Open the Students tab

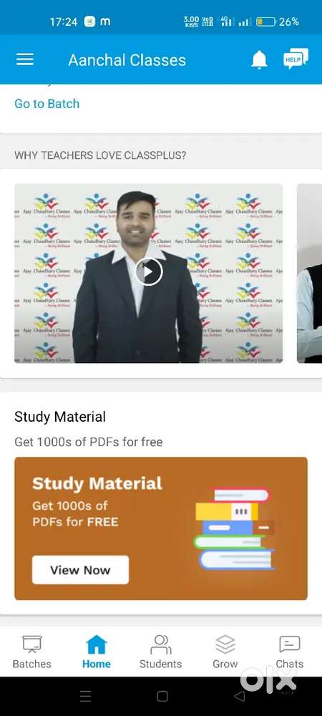[x=160, y=652]
